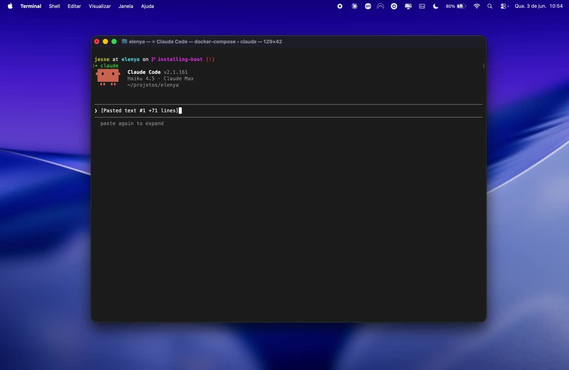
Task: Click the arc-shaped menu bar icon
Action: pyautogui.click(x=381, y=6)
